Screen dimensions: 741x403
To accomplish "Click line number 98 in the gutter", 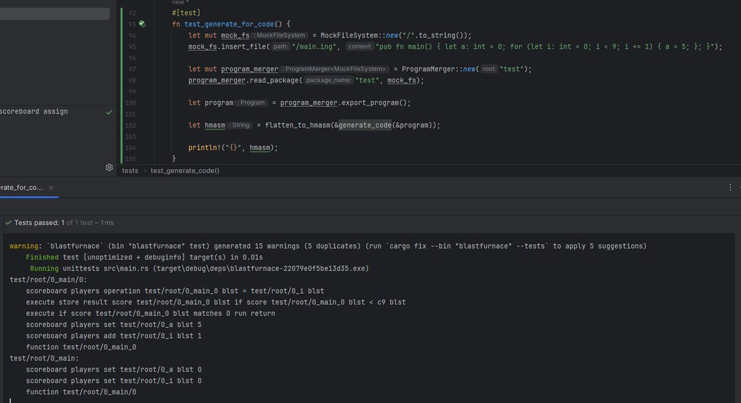I will click(x=132, y=80).
